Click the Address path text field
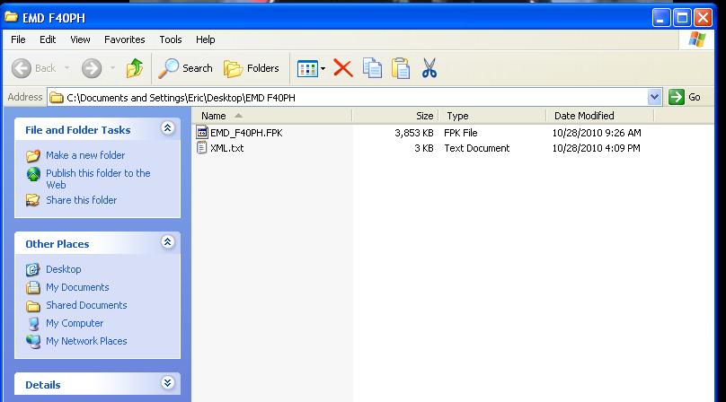This screenshot has height=402, width=726. click(354, 98)
